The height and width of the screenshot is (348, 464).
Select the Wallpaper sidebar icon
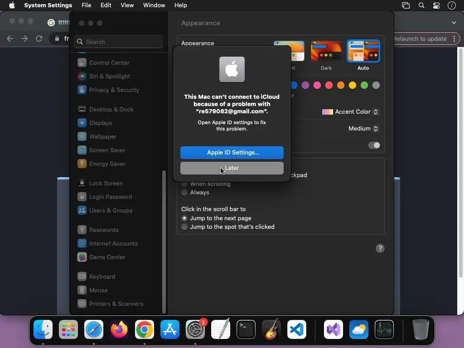[x=82, y=137]
